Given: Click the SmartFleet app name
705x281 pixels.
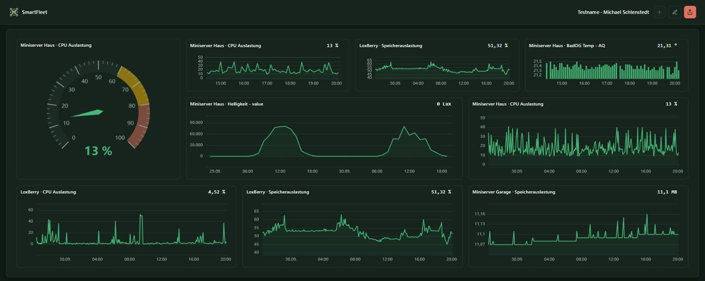Looking at the screenshot, I should (35, 12).
